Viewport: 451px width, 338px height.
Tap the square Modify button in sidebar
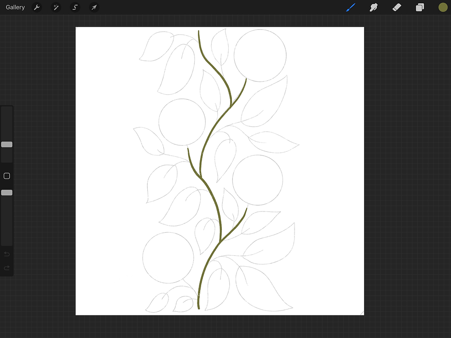[6, 176]
